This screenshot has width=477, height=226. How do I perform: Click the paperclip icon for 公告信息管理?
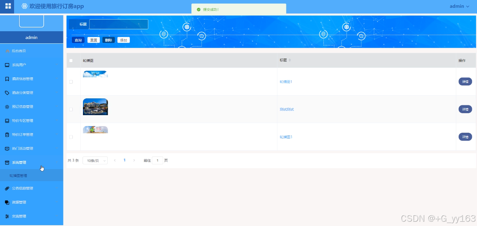point(7,189)
